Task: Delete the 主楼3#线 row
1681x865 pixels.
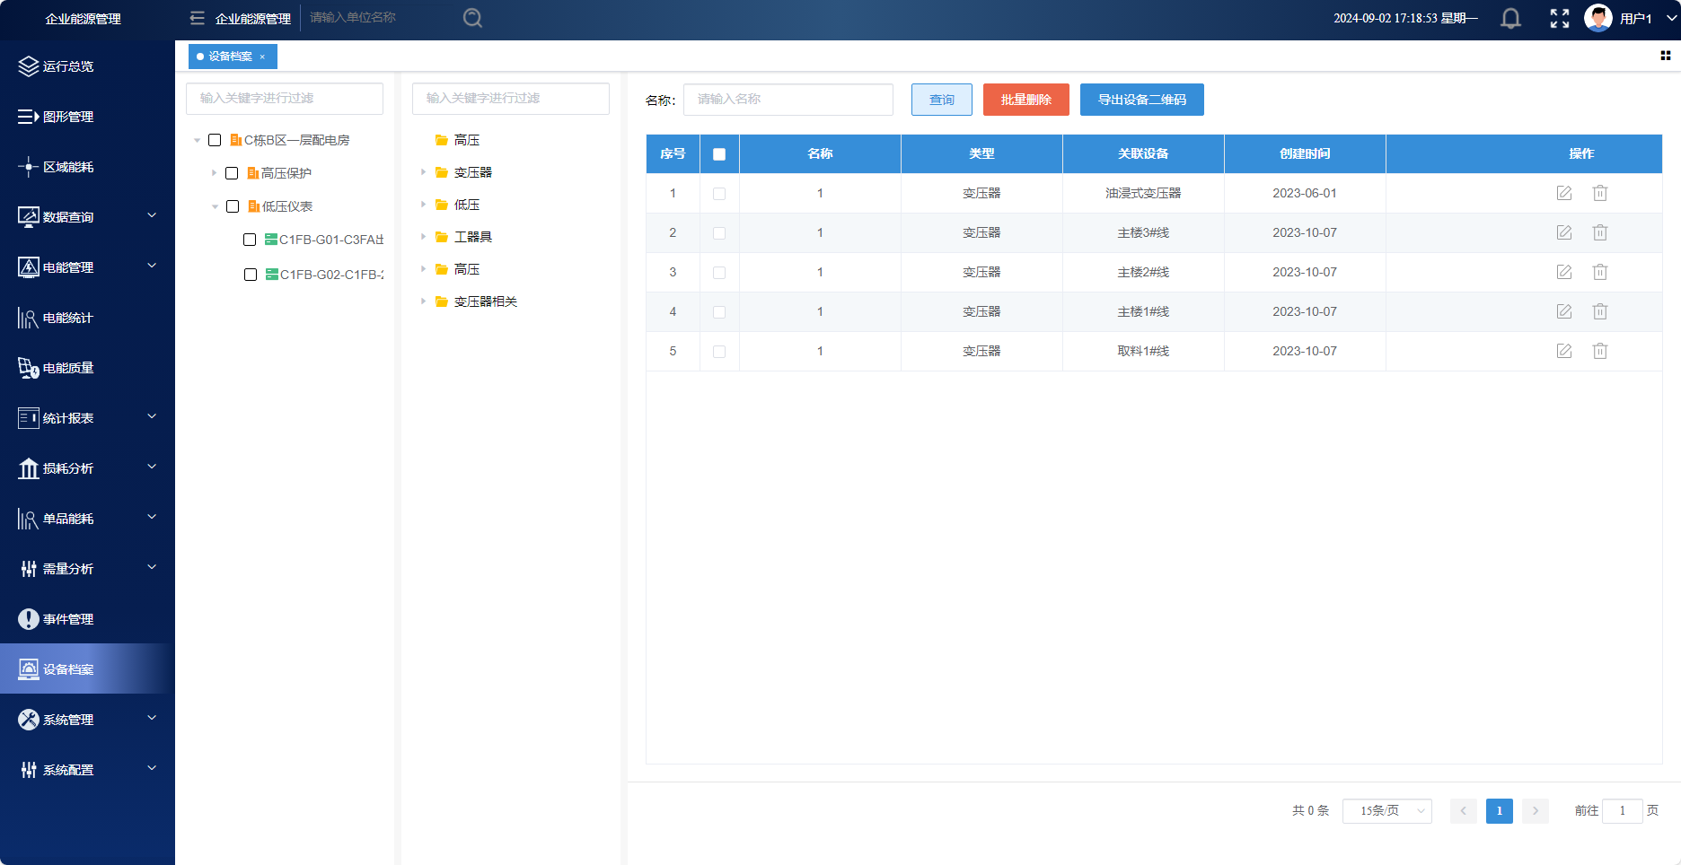Action: coord(1600,232)
